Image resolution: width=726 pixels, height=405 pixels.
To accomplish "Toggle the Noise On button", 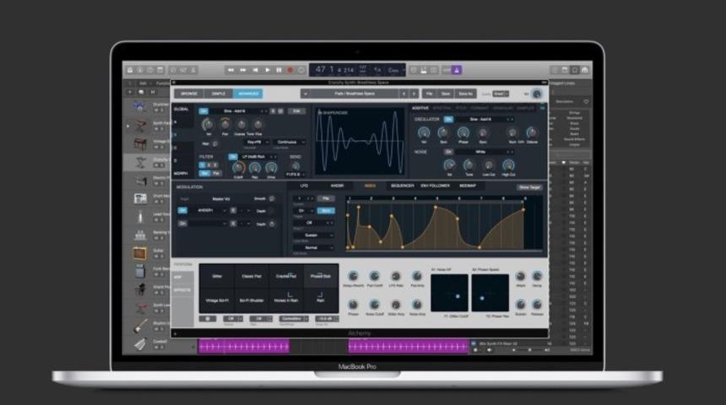I will click(448, 152).
